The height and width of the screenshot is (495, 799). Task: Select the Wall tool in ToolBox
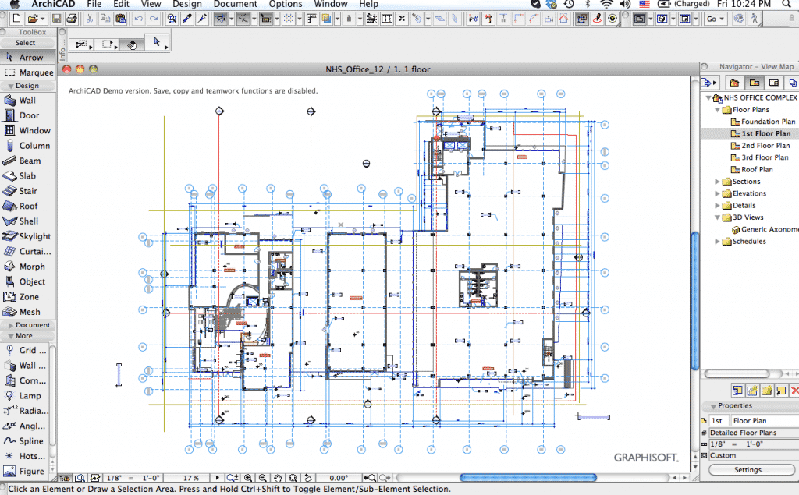pyautogui.click(x=27, y=101)
